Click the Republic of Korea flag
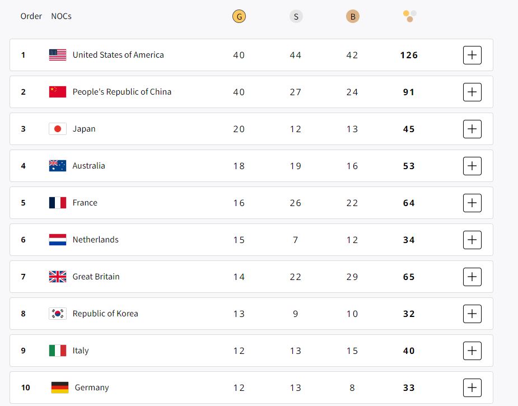 click(x=58, y=314)
